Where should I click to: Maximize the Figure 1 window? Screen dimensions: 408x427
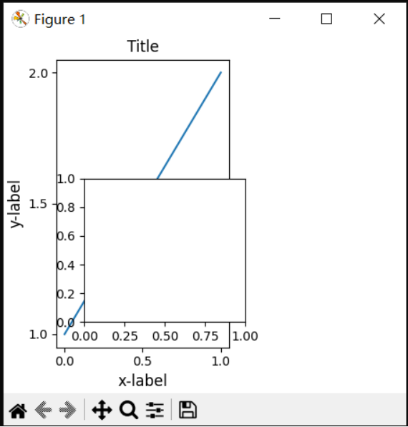pos(326,19)
